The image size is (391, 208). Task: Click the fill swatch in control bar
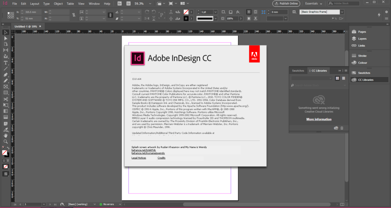click(x=186, y=12)
